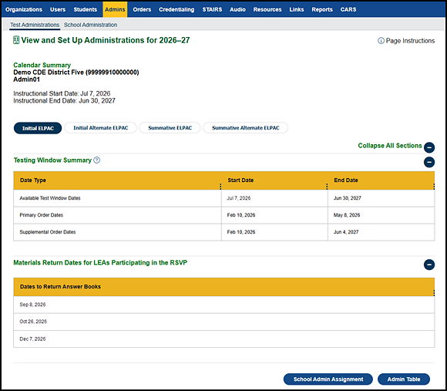Viewport: 447px width, 391px height.
Task: Open the STAIRS menu
Action: (x=212, y=9)
